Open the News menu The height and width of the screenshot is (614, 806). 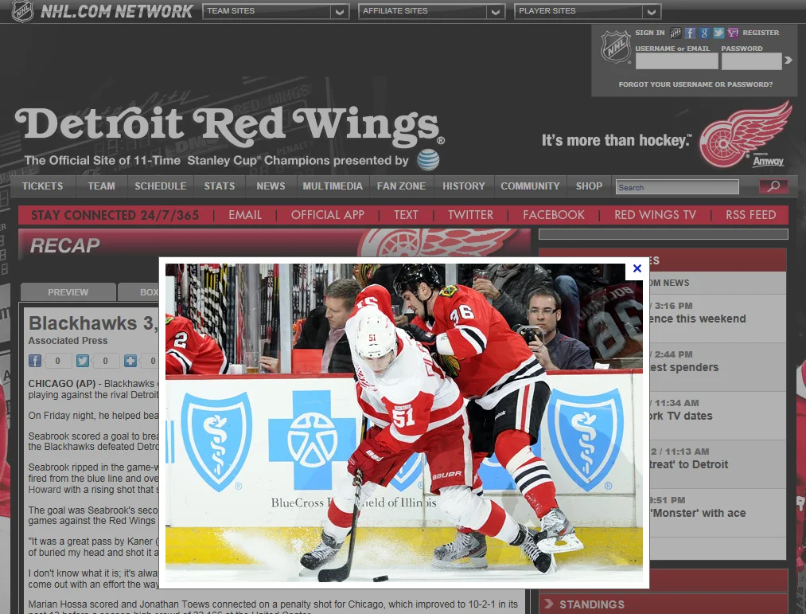[x=271, y=186]
